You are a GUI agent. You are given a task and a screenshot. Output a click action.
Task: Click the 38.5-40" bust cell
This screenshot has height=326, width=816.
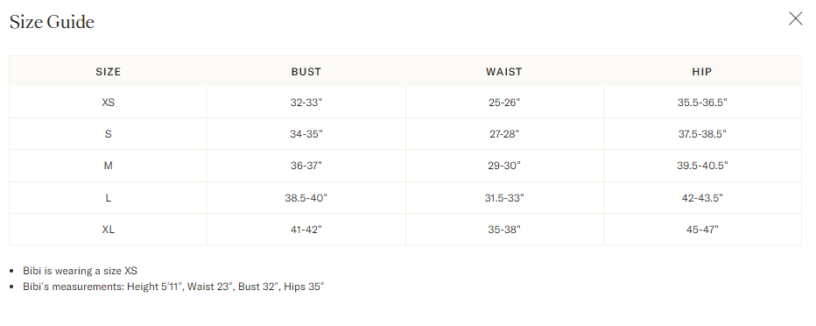(306, 198)
